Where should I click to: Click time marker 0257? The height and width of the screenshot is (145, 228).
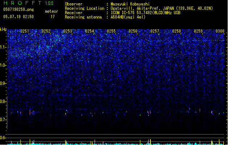tap(155, 31)
